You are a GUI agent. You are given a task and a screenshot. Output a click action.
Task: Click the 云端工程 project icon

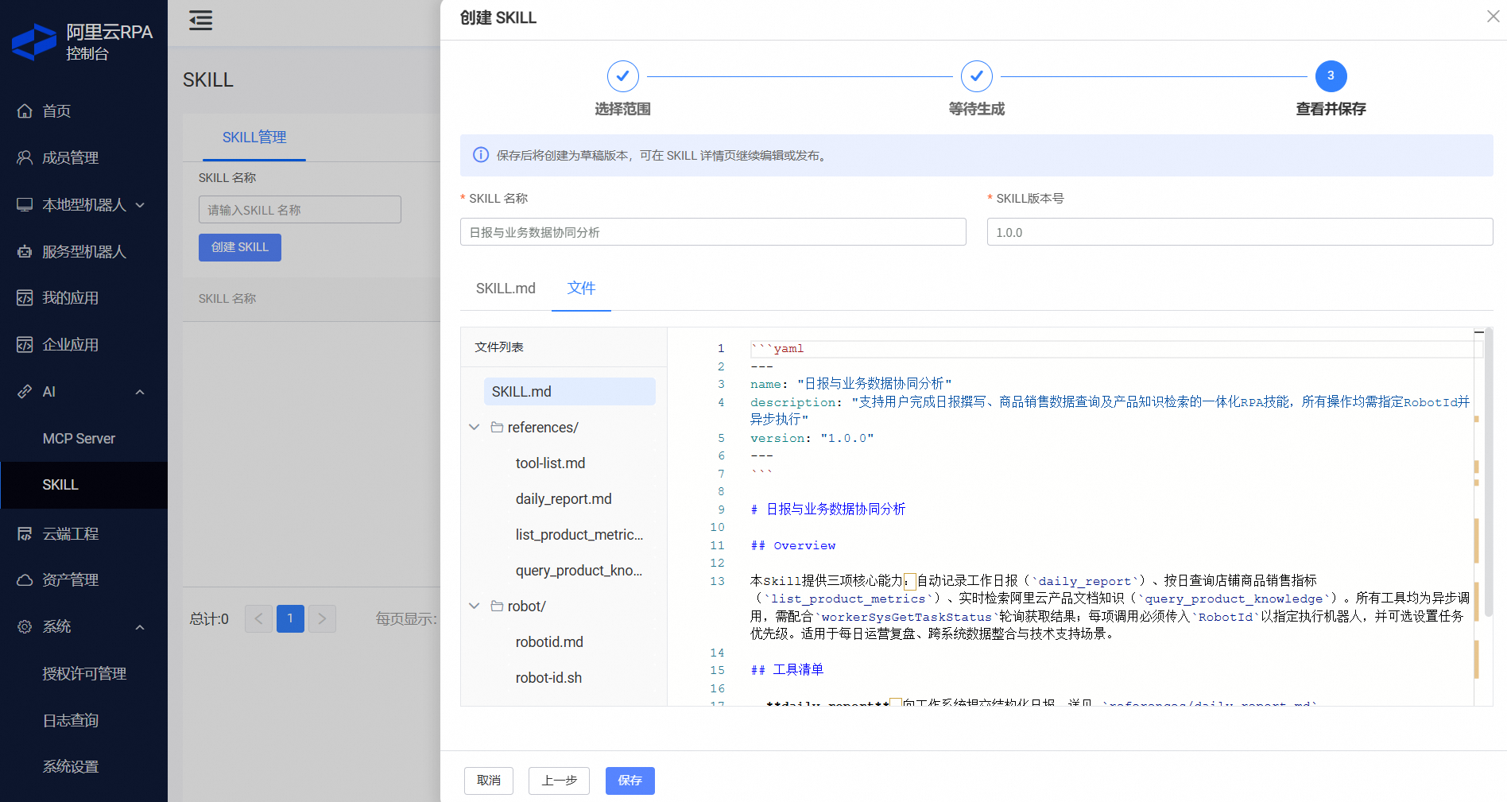point(25,534)
